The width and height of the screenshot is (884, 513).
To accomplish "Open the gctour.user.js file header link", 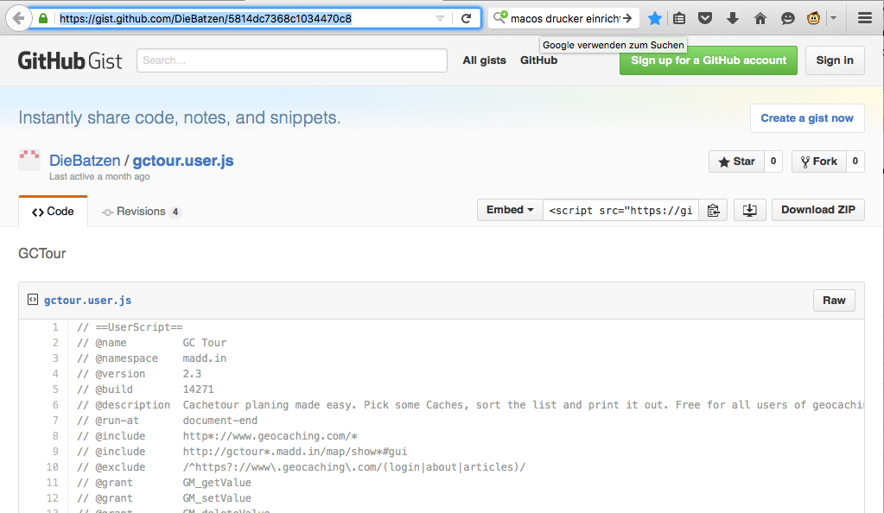I will click(87, 300).
